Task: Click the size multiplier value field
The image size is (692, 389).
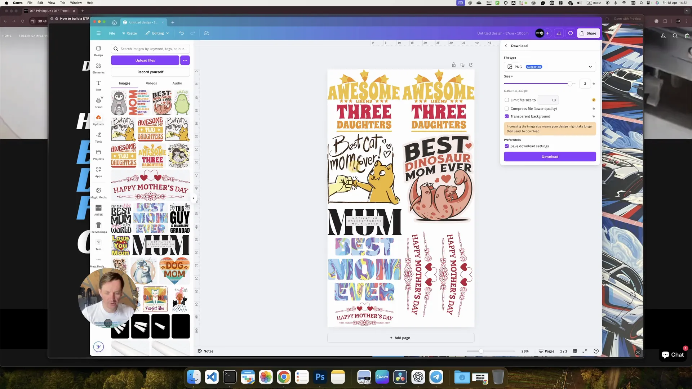Action: tap(585, 84)
